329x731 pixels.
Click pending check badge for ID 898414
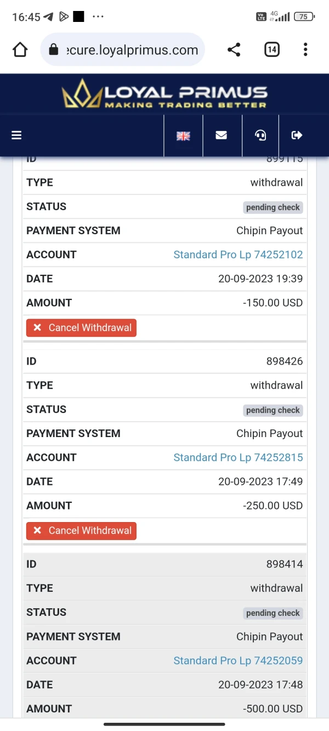pyautogui.click(x=273, y=613)
